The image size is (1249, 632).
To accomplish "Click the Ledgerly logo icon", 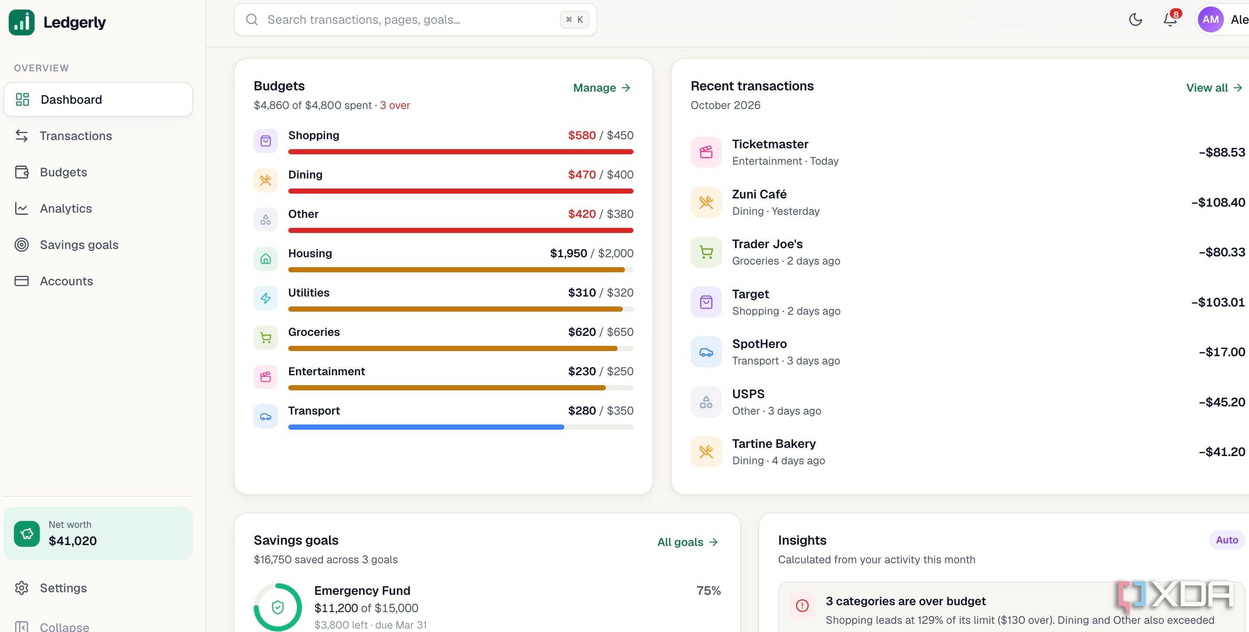I will [22, 22].
